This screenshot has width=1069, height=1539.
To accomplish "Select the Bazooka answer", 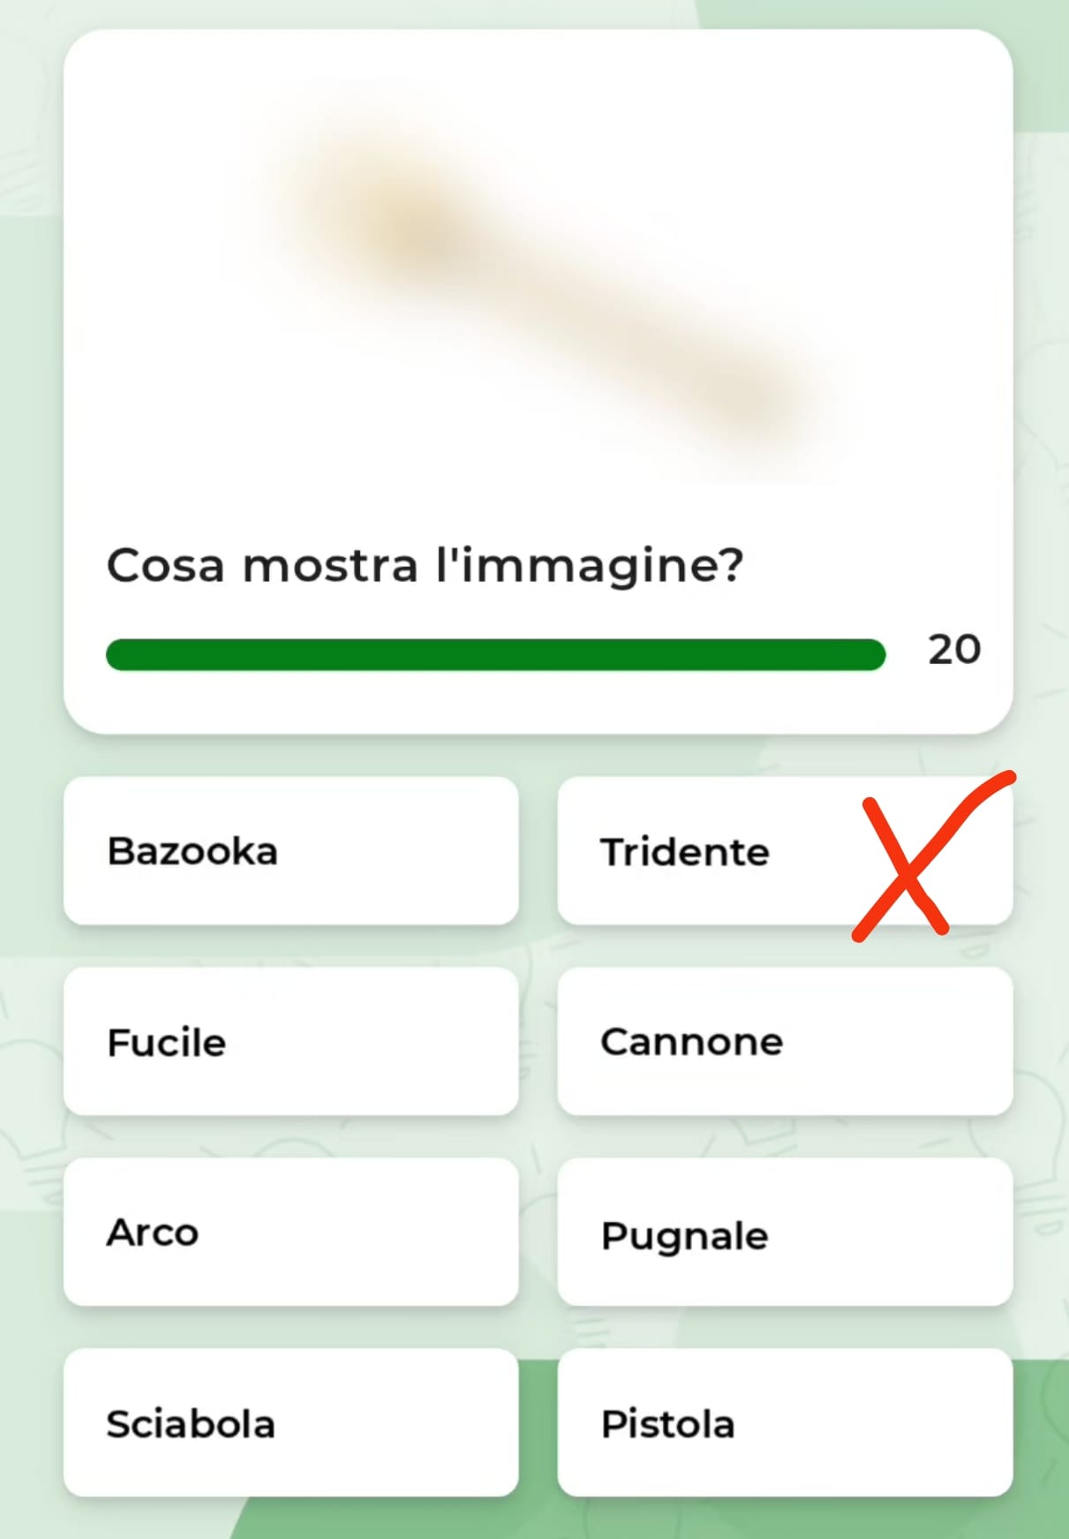I will [x=290, y=851].
